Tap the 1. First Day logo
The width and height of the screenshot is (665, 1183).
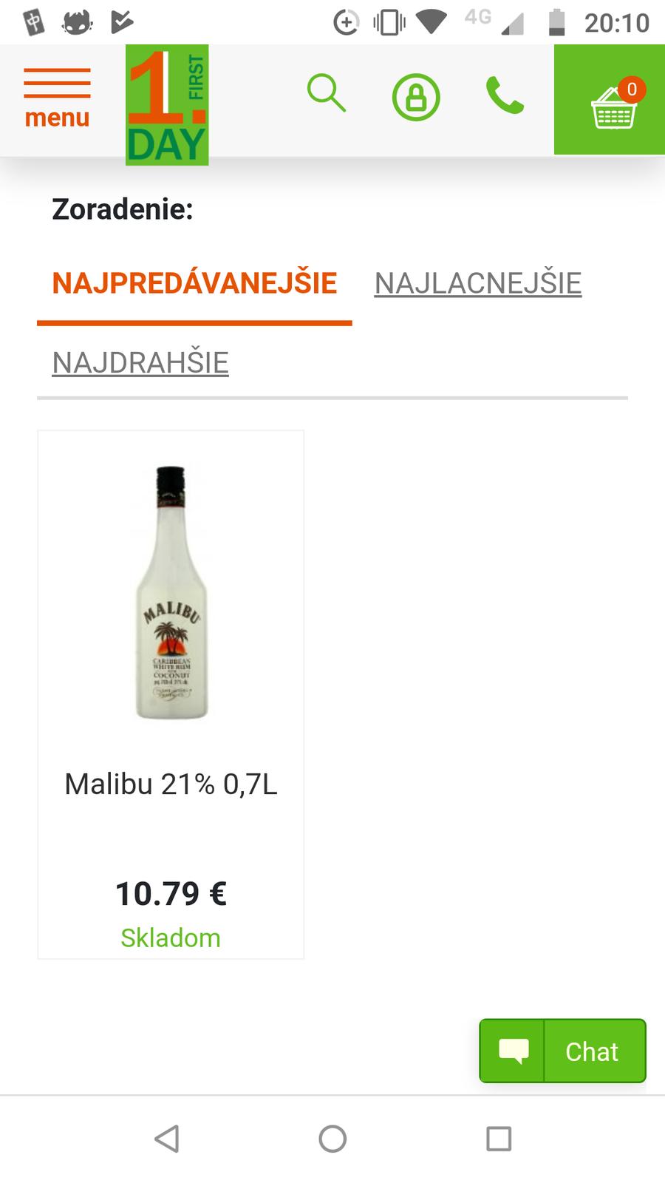tap(167, 105)
